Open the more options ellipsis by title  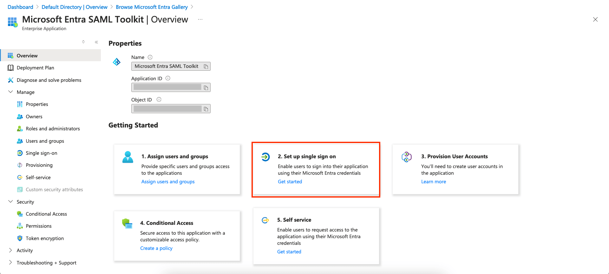tap(200, 19)
